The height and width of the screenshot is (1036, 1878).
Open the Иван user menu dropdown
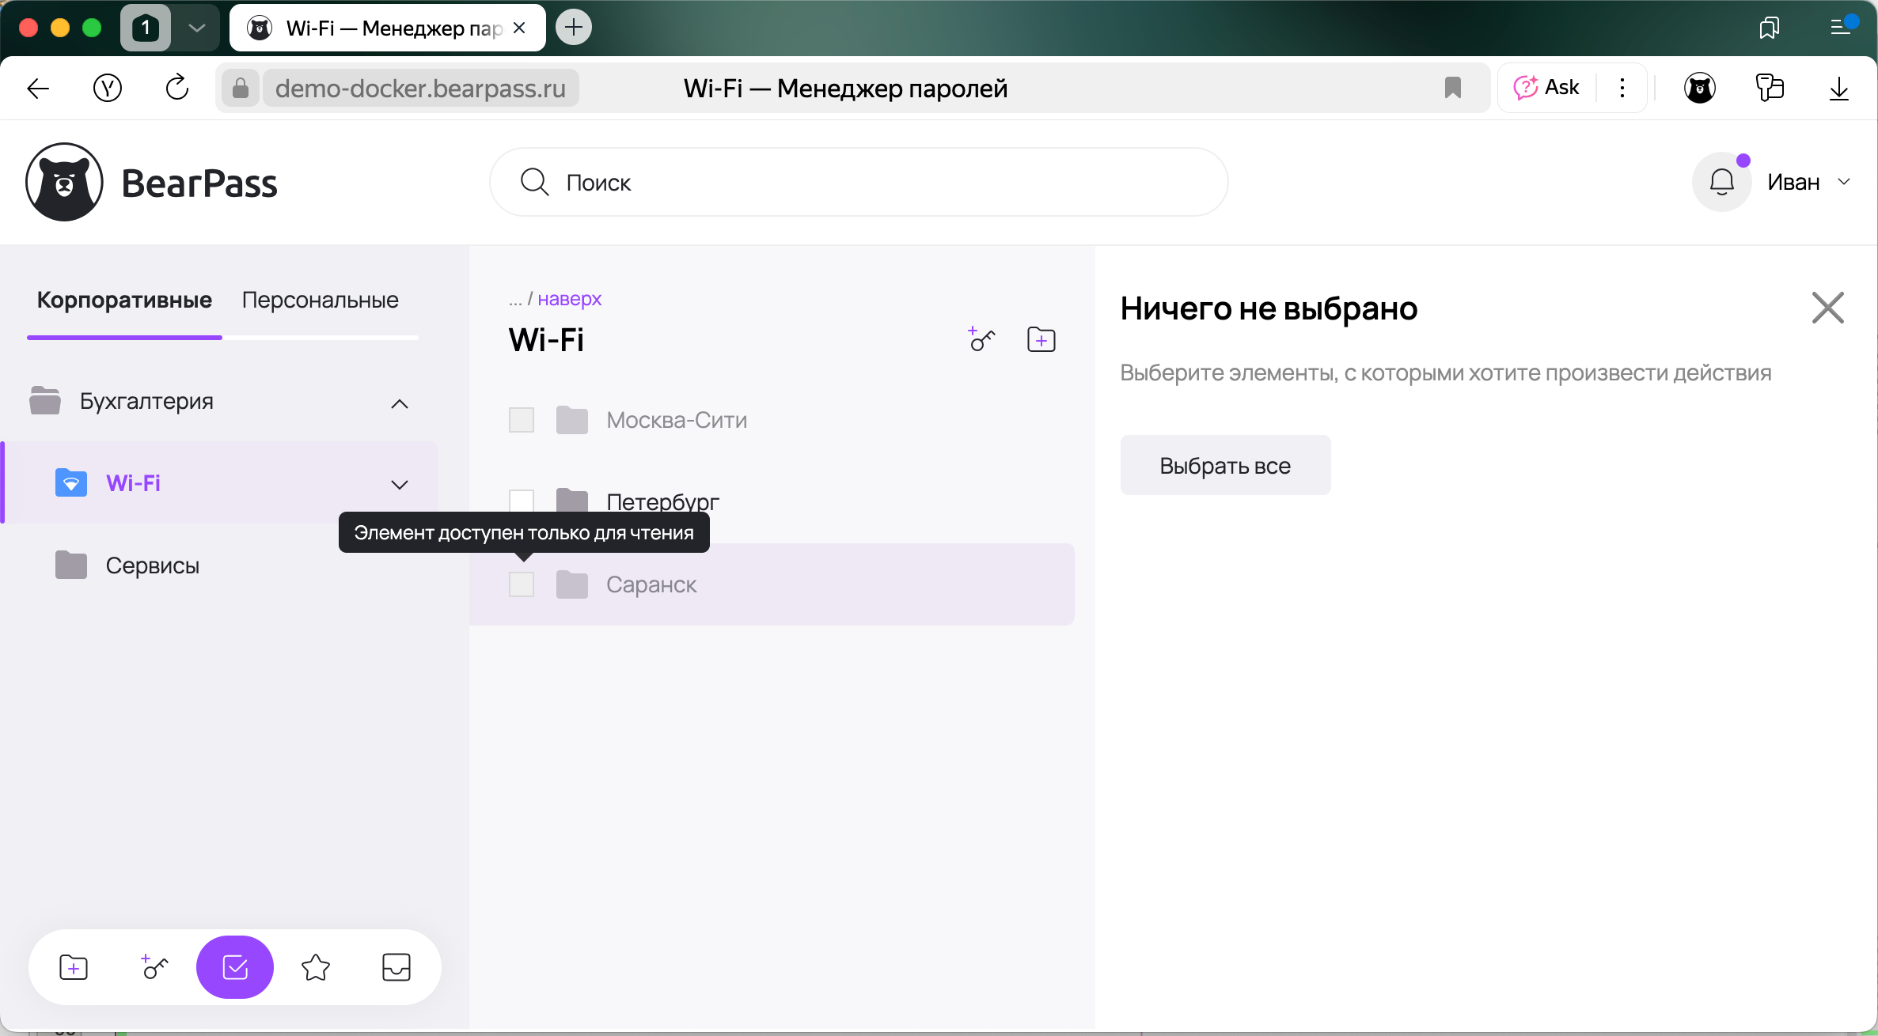[1809, 182]
